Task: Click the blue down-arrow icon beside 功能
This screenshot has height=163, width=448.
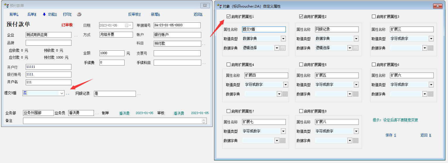Action: pyautogui.click(x=44, y=14)
